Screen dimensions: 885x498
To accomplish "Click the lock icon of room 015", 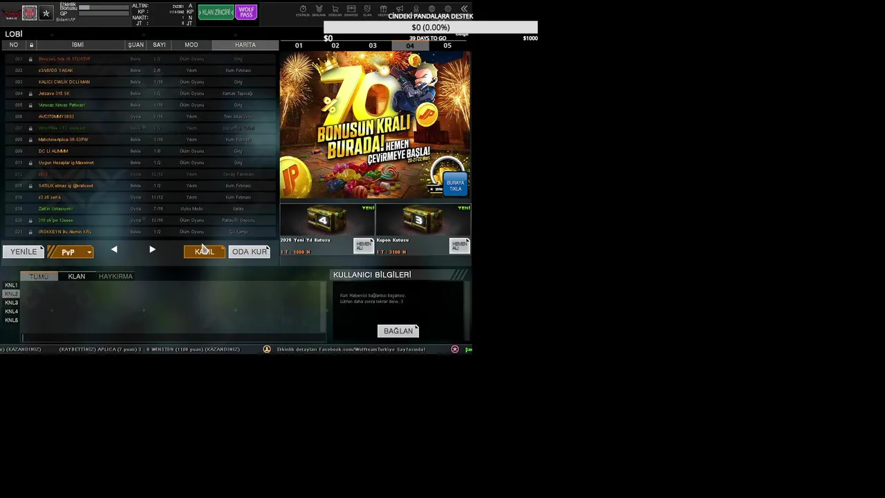I will click(30, 185).
